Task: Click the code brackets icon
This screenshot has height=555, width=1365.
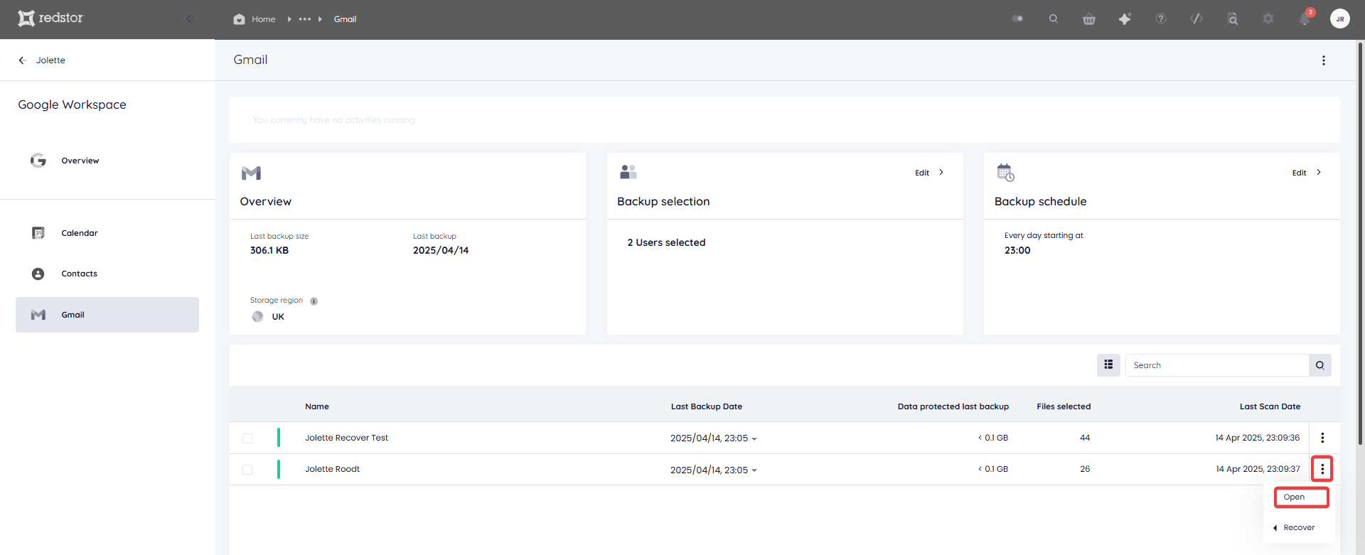Action: 1197,19
